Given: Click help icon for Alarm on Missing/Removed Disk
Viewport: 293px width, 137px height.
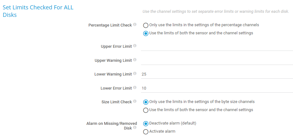Looking at the screenshot, I should pos(135,128).
